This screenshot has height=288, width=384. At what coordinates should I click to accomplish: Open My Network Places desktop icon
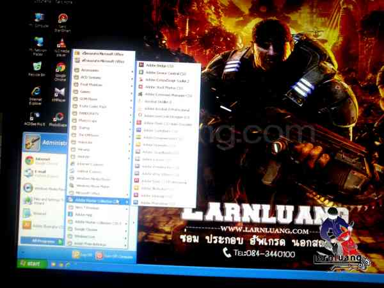(38, 46)
